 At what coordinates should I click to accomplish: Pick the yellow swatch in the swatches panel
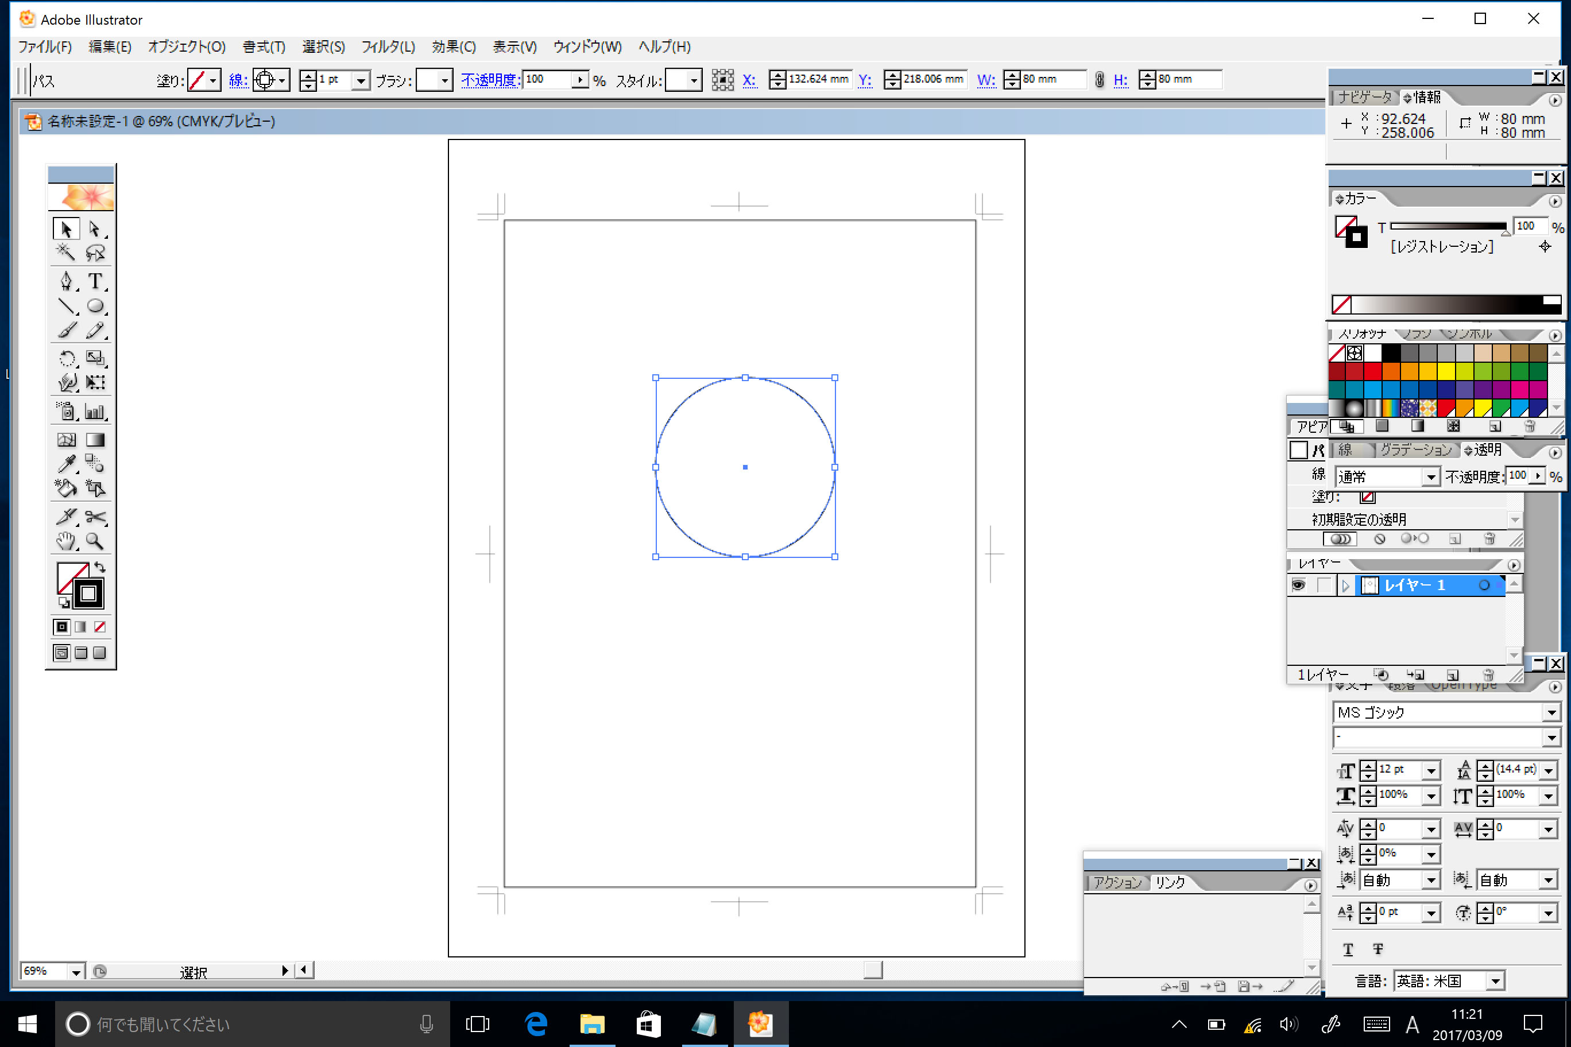pyautogui.click(x=1447, y=371)
